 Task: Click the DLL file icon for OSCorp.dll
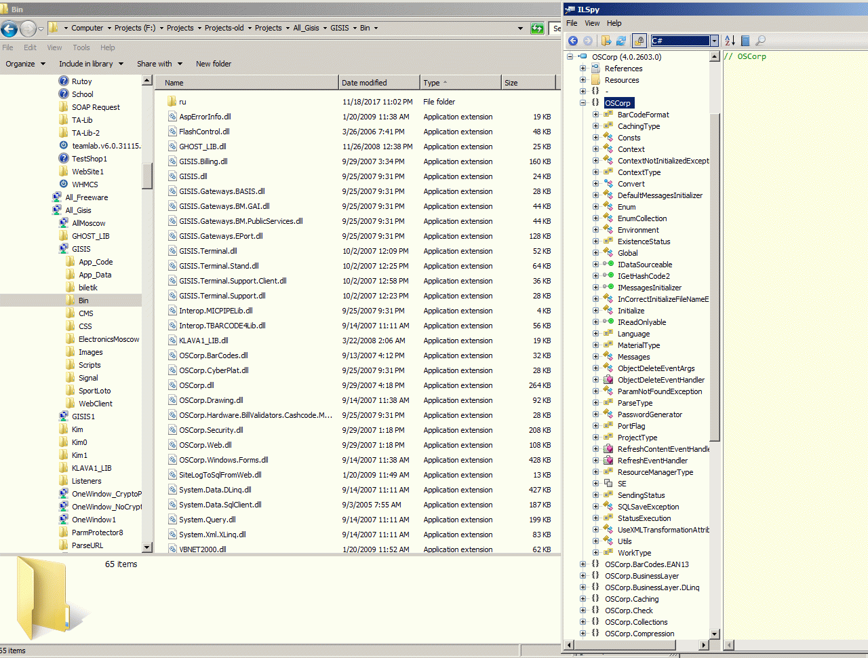(x=172, y=385)
